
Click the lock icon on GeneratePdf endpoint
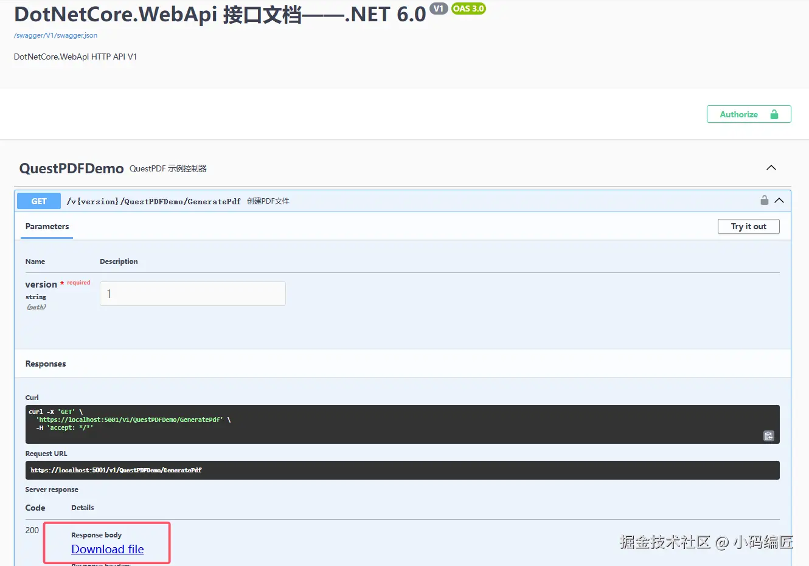click(764, 200)
